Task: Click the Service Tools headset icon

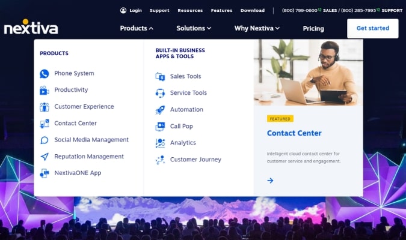Action: click(x=160, y=93)
